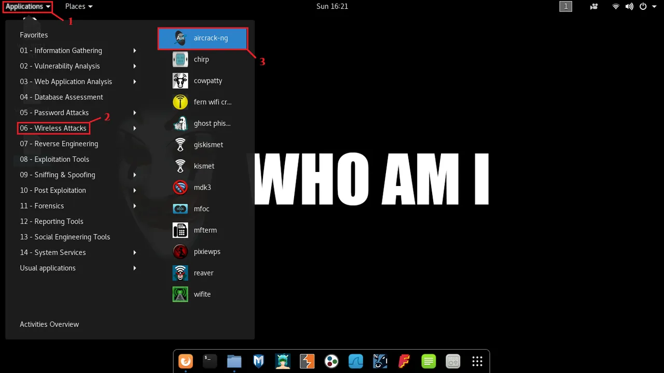This screenshot has width=664, height=373.
Task: Open the green notes app in dock
Action: 428,361
